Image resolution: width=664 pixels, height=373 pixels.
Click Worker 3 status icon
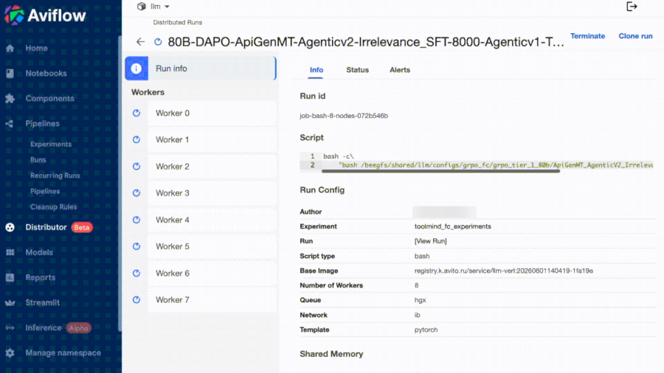point(136,193)
